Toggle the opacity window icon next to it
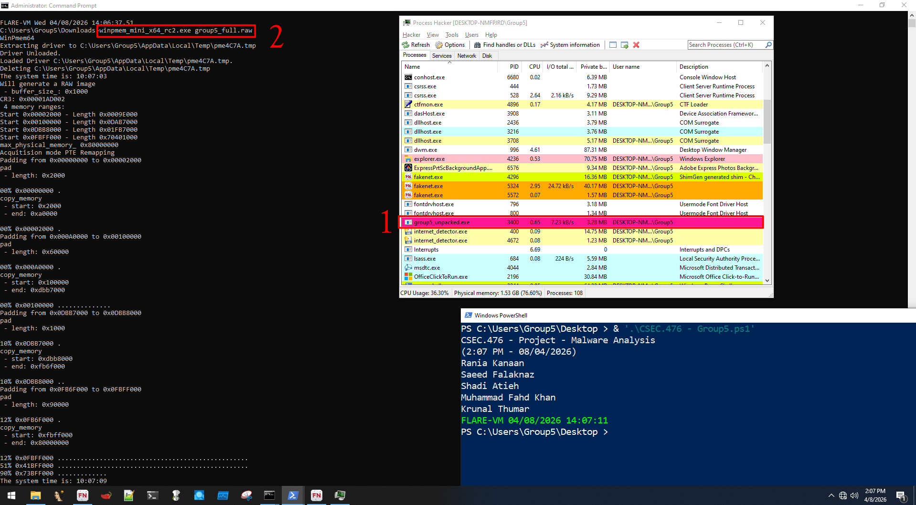This screenshot has width=916, height=505. [x=625, y=44]
